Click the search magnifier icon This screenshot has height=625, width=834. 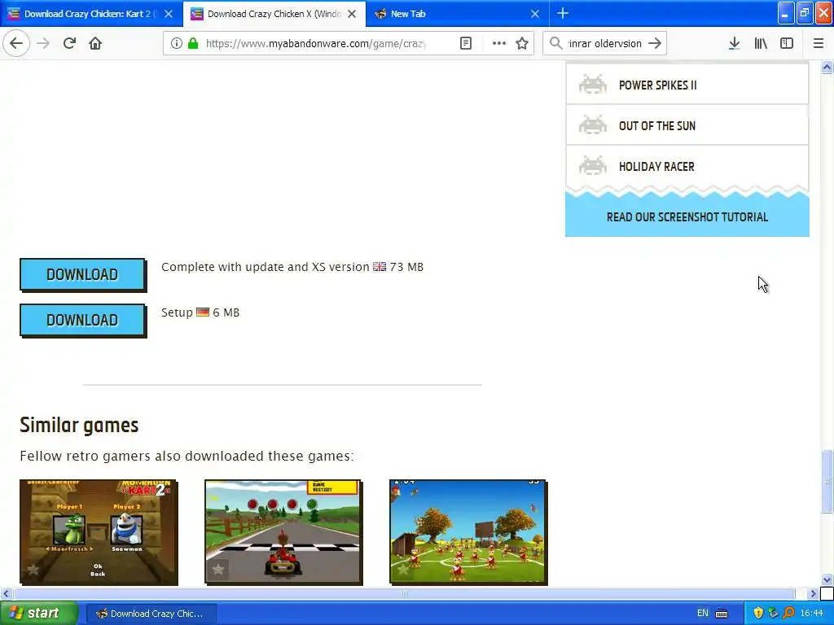pos(555,44)
